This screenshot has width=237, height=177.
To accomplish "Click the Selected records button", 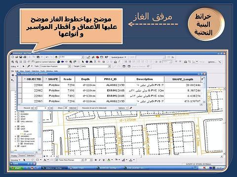I will (x=73, y=108).
